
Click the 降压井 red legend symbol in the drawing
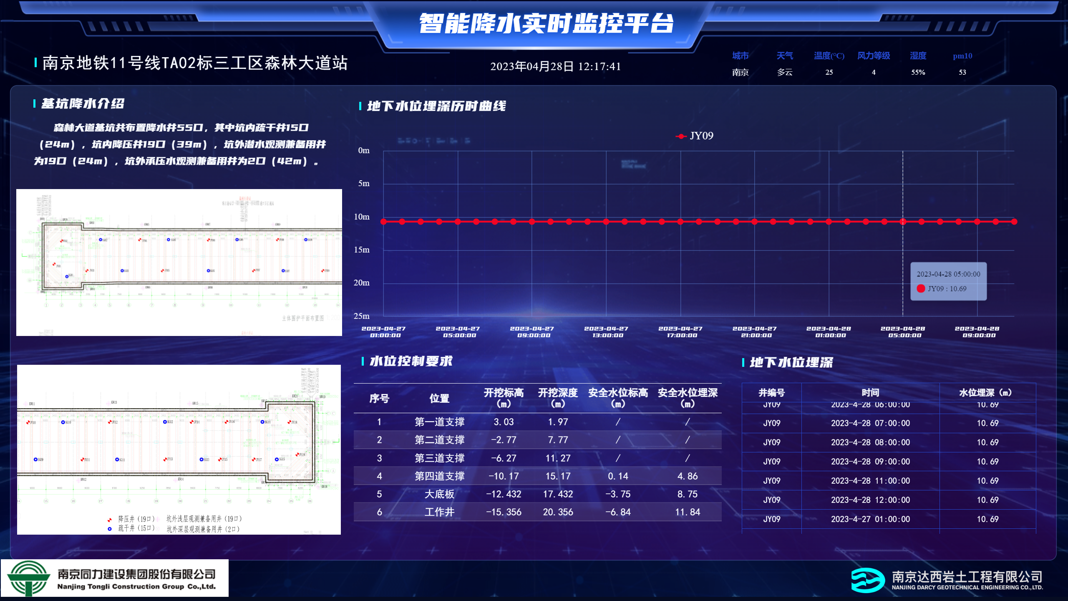click(109, 520)
